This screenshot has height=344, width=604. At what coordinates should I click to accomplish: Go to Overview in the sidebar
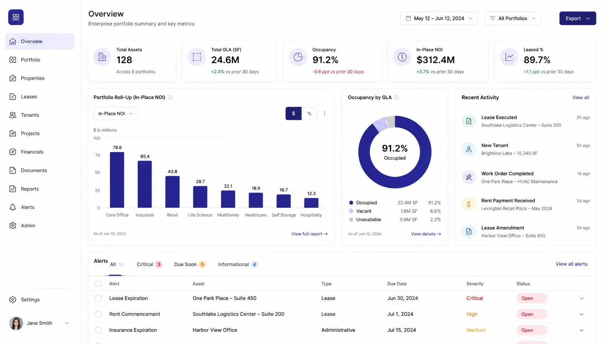[x=40, y=41]
